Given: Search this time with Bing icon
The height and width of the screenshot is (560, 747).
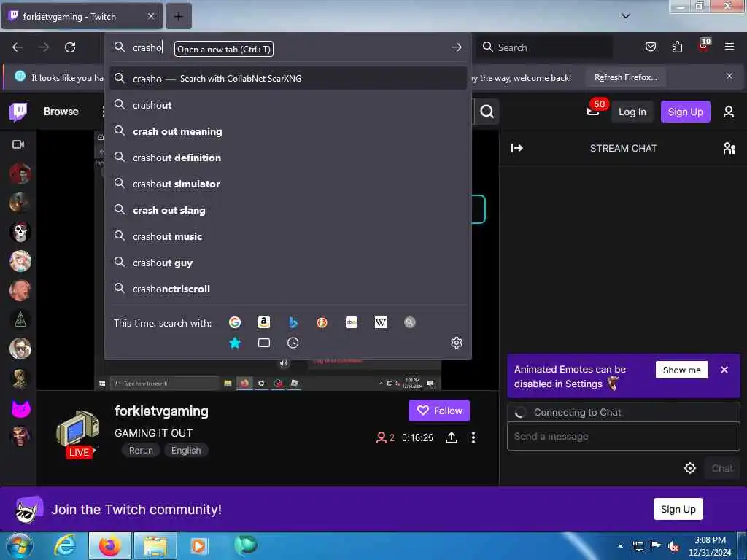Looking at the screenshot, I should tap(293, 322).
